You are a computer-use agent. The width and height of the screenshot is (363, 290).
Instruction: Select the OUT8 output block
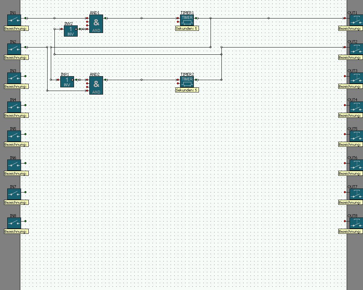pyautogui.click(x=356, y=223)
